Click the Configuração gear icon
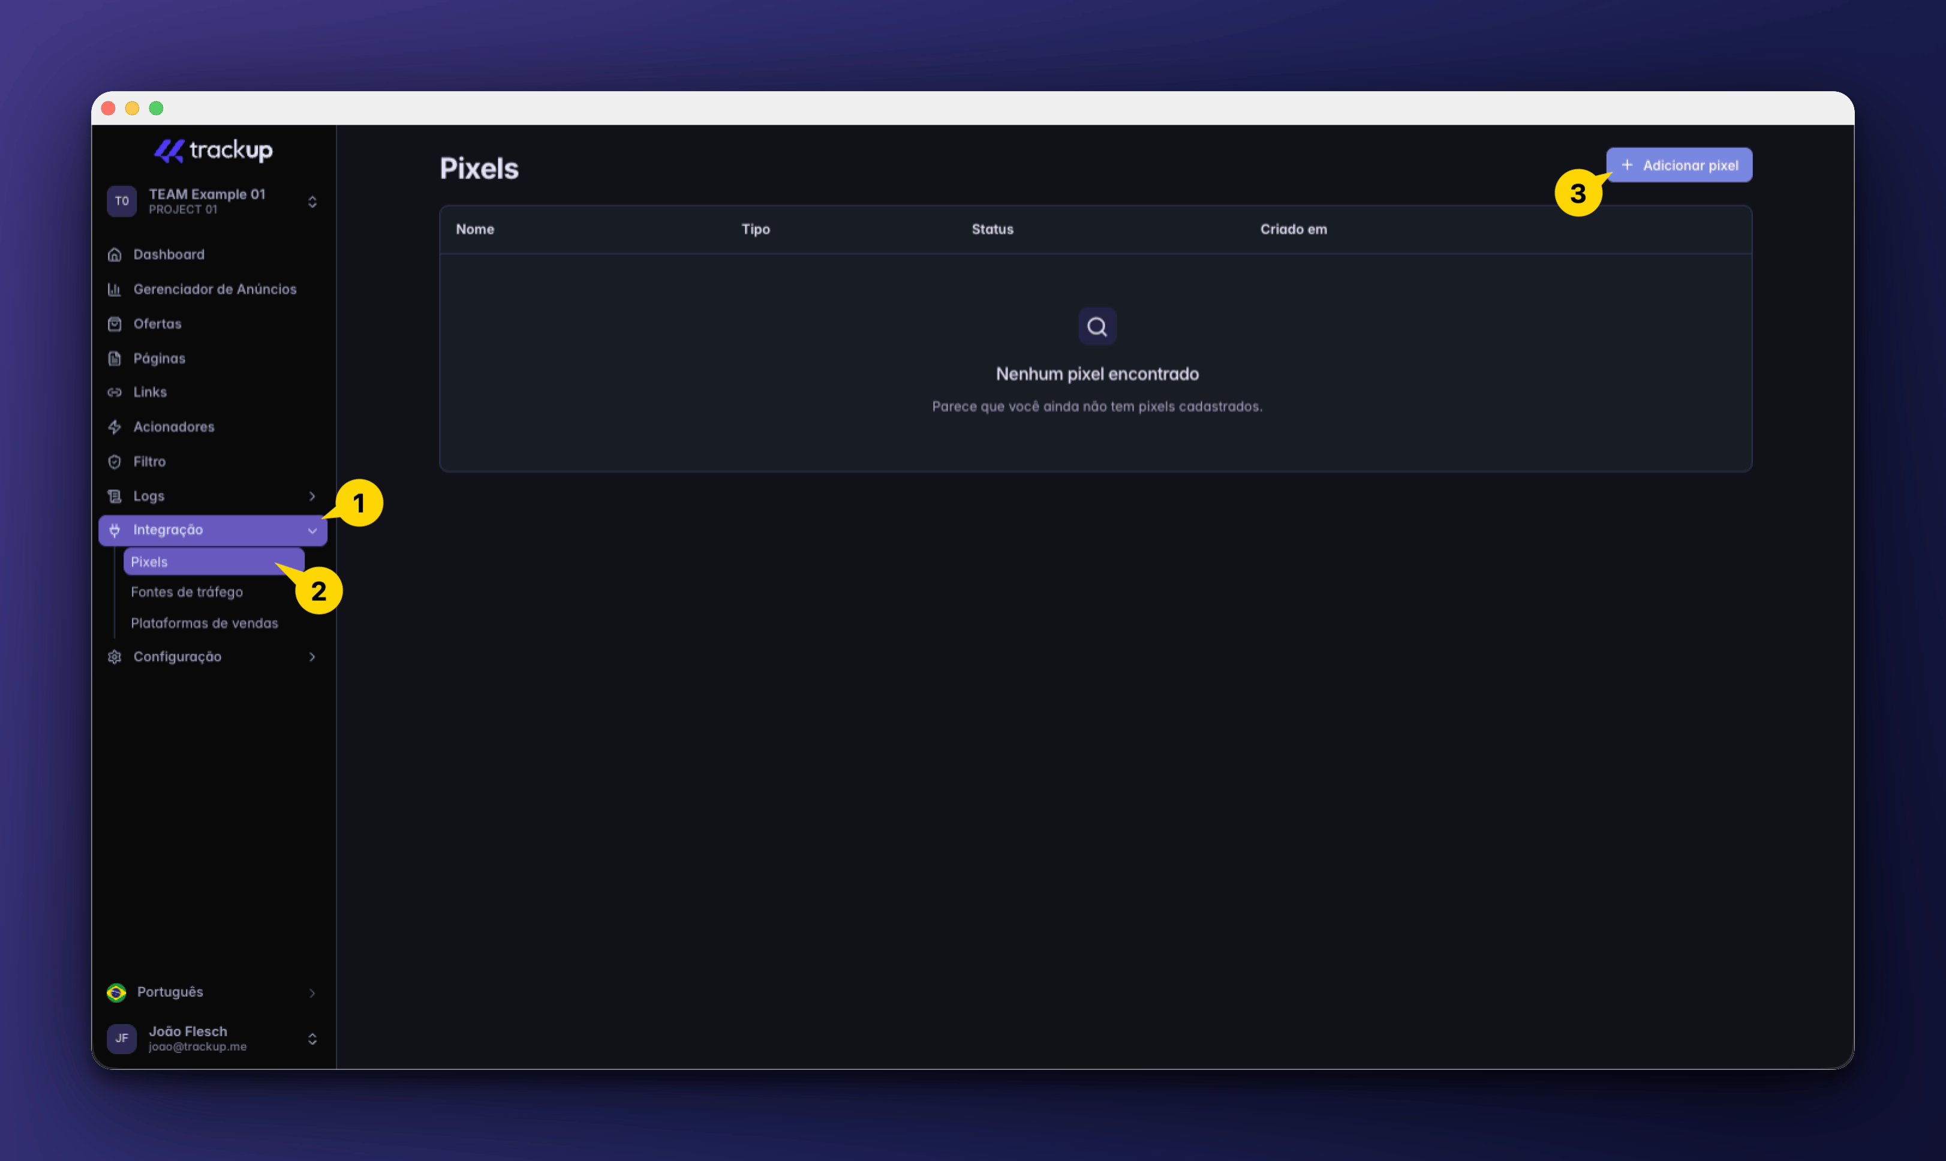 115,657
